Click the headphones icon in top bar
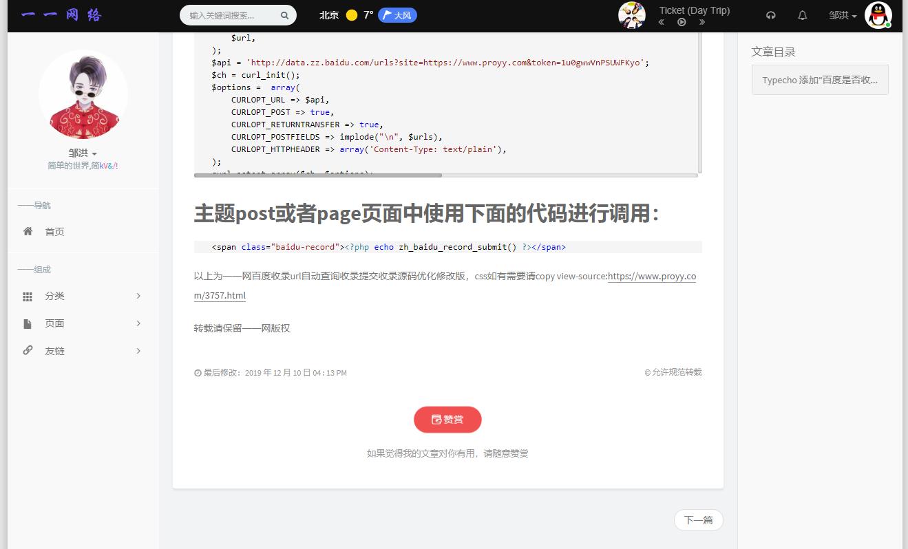This screenshot has height=549, width=908. (x=771, y=14)
